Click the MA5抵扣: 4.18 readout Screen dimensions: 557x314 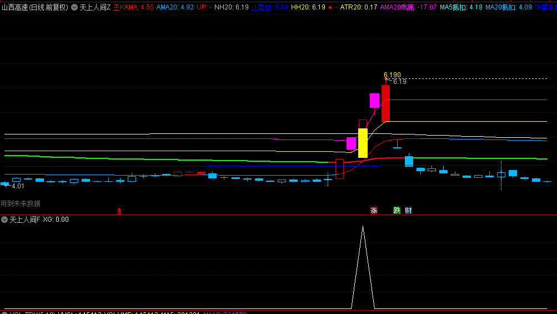[461, 7]
